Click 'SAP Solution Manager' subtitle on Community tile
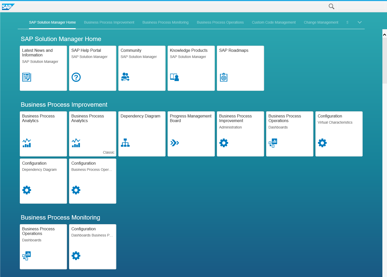387x277 pixels. (x=139, y=57)
